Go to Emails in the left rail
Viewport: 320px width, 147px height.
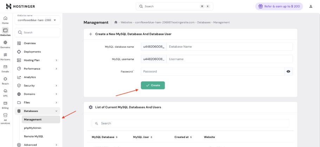tap(5, 68)
